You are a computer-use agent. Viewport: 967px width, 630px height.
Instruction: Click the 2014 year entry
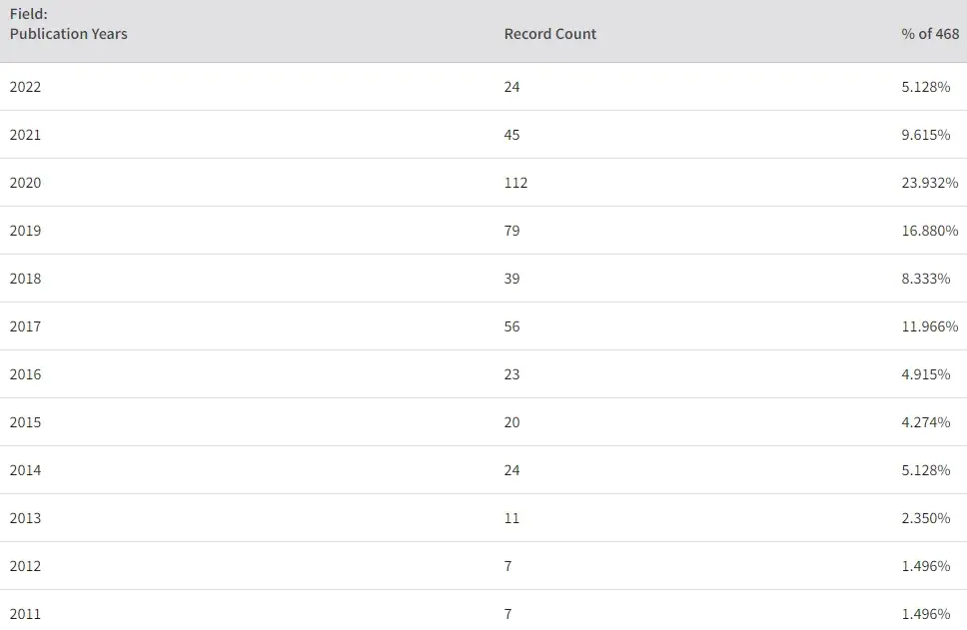coord(25,470)
